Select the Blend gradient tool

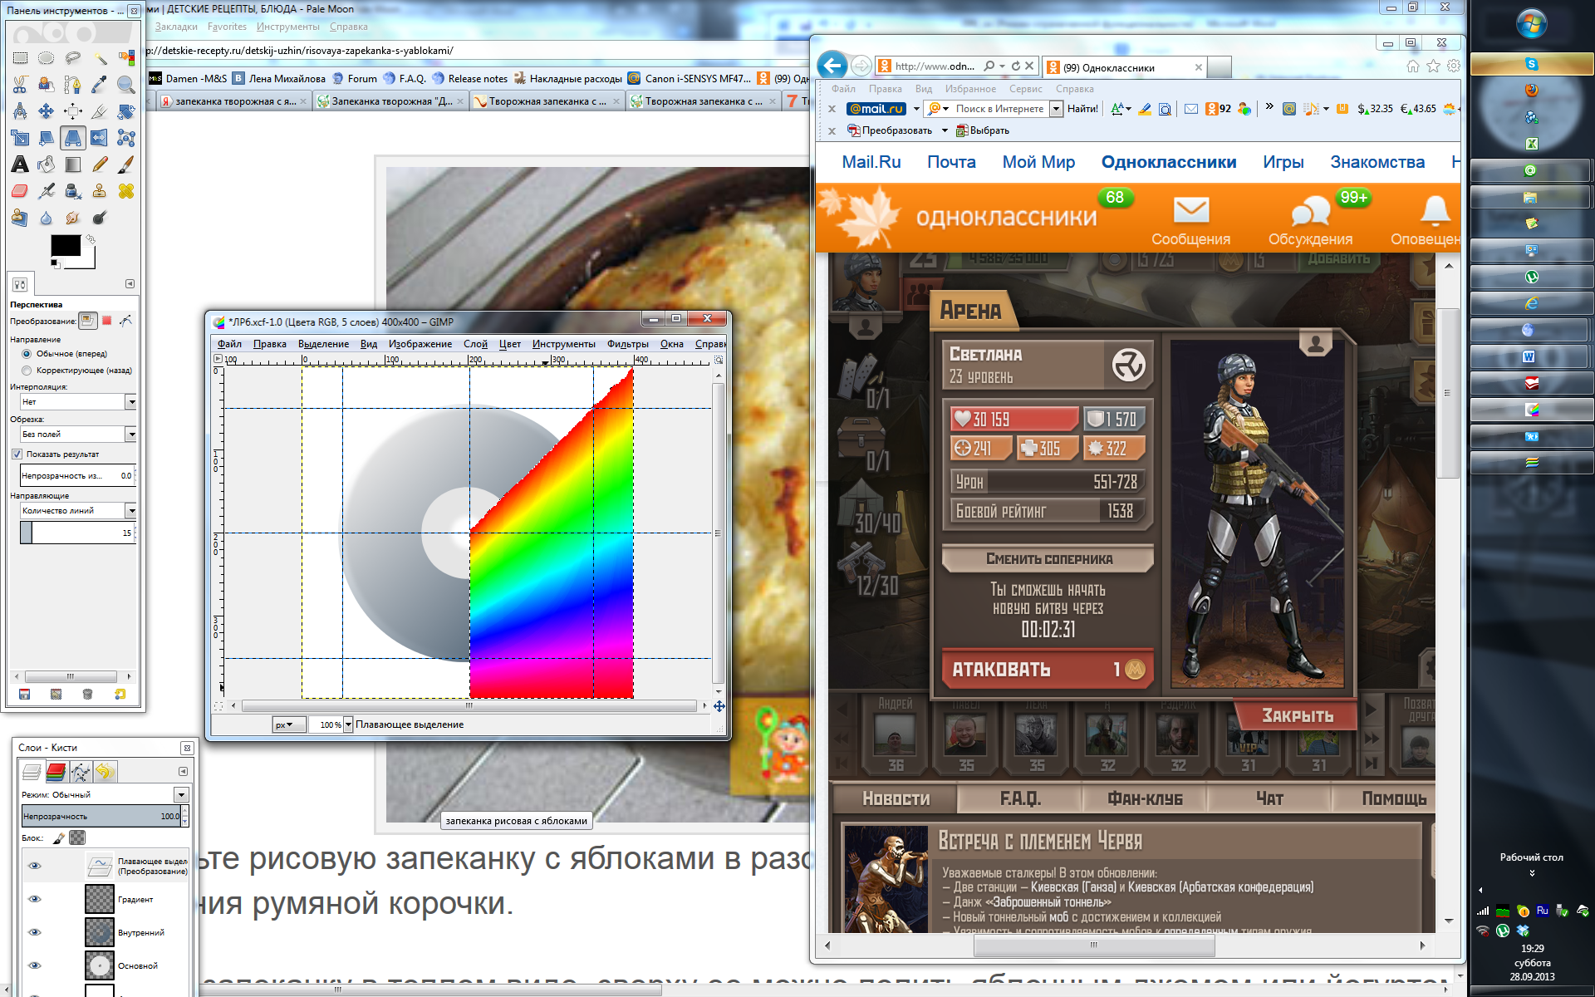(73, 165)
